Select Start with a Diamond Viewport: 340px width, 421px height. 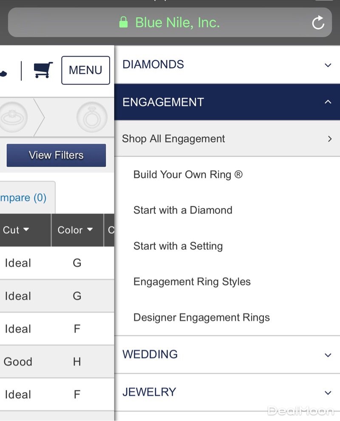tap(183, 210)
